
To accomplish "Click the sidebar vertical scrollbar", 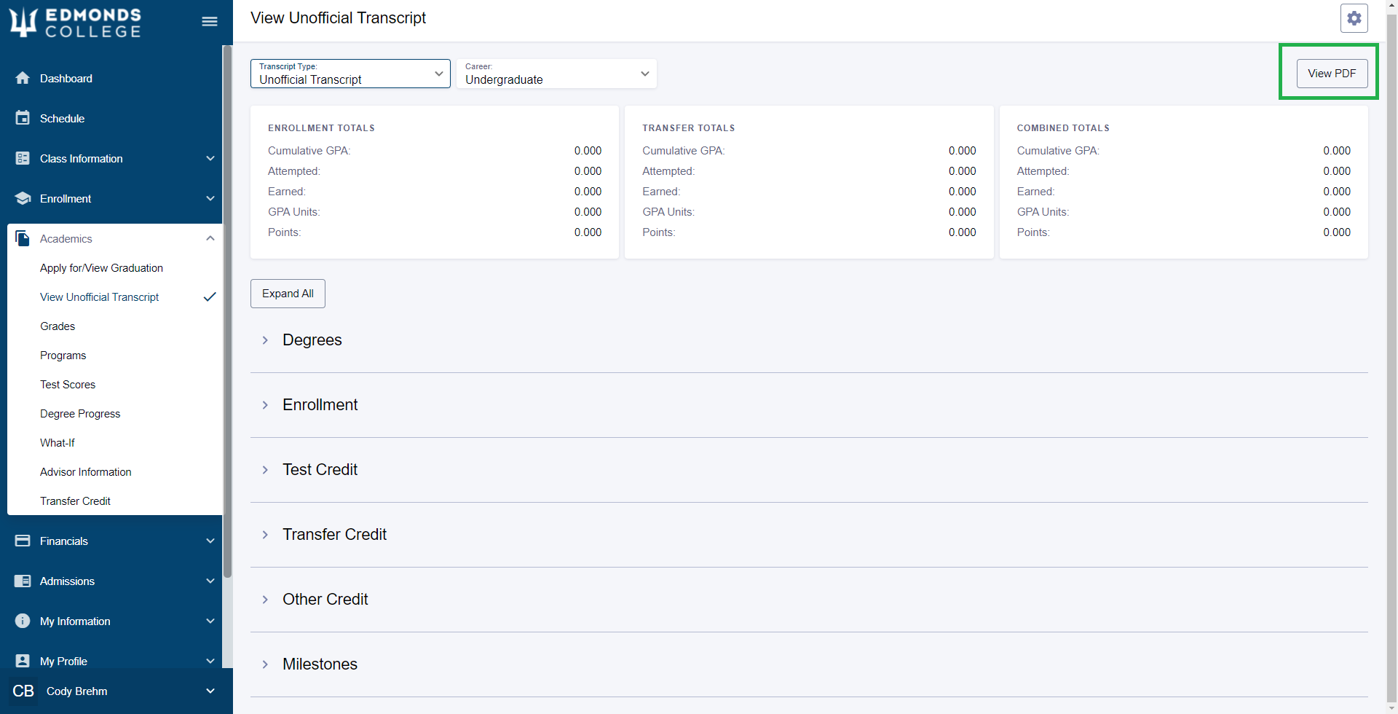I will 227,312.
